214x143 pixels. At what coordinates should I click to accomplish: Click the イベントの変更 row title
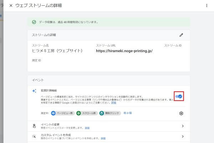click(50, 124)
